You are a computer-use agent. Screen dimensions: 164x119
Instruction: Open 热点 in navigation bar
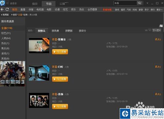tap(82, 9)
